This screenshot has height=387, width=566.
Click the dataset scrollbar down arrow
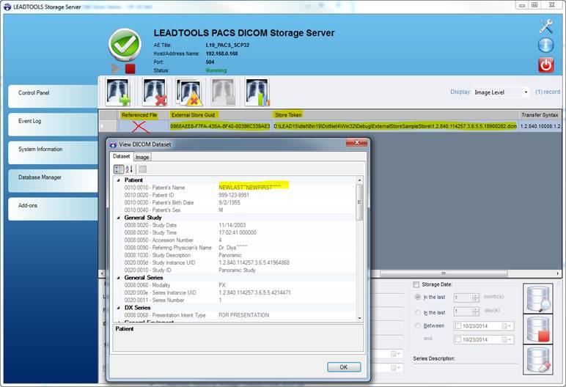tap(359, 318)
